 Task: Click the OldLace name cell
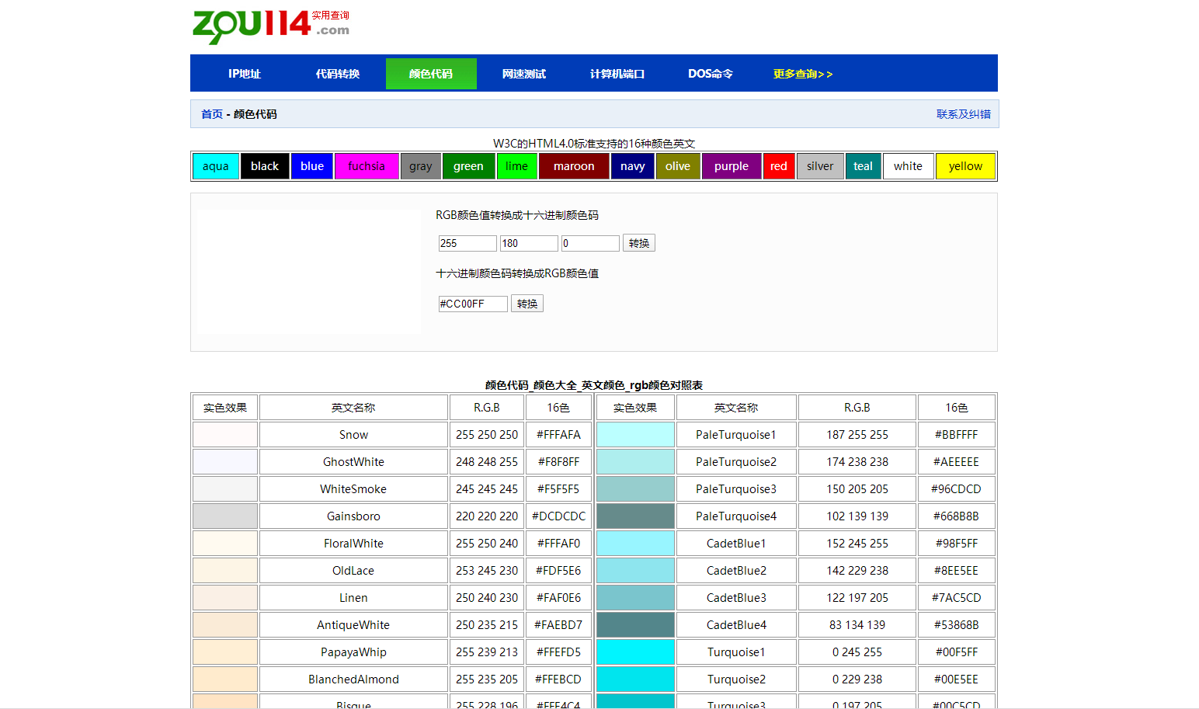point(353,571)
